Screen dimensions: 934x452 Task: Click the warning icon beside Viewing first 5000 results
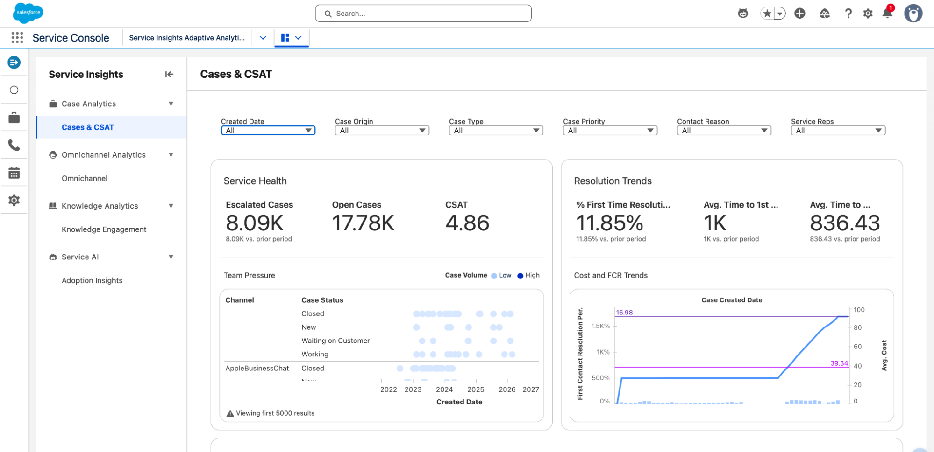(230, 413)
